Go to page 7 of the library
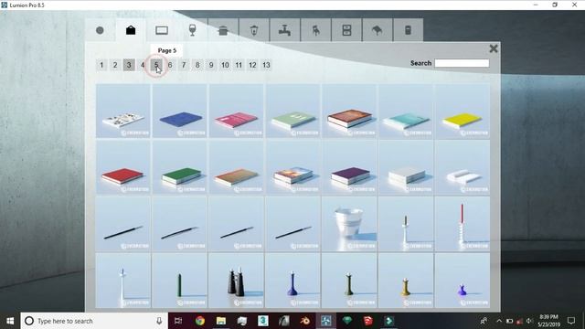The height and width of the screenshot is (329, 585). [184, 65]
